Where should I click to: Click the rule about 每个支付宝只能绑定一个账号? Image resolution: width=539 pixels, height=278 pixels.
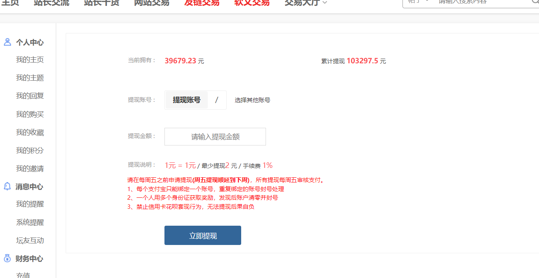pos(206,189)
